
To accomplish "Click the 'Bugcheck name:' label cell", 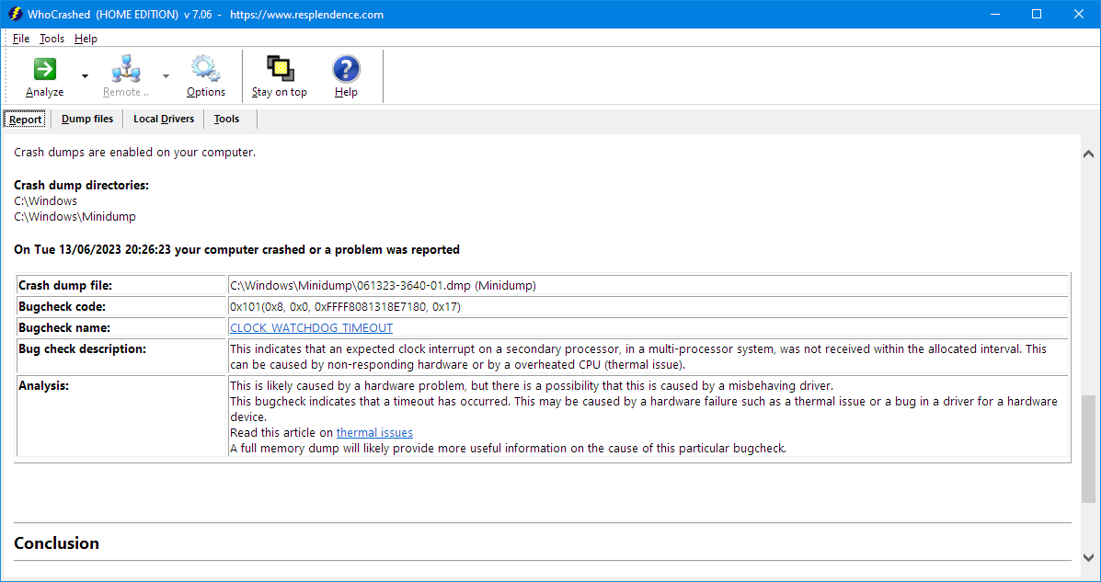I will click(120, 328).
